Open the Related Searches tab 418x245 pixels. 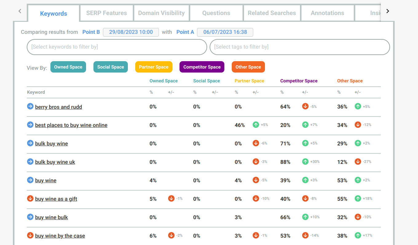[272, 13]
